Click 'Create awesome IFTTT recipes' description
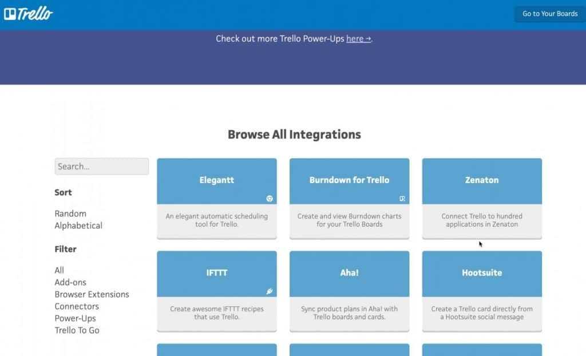Viewport: 586px width, 356px height. point(217,313)
